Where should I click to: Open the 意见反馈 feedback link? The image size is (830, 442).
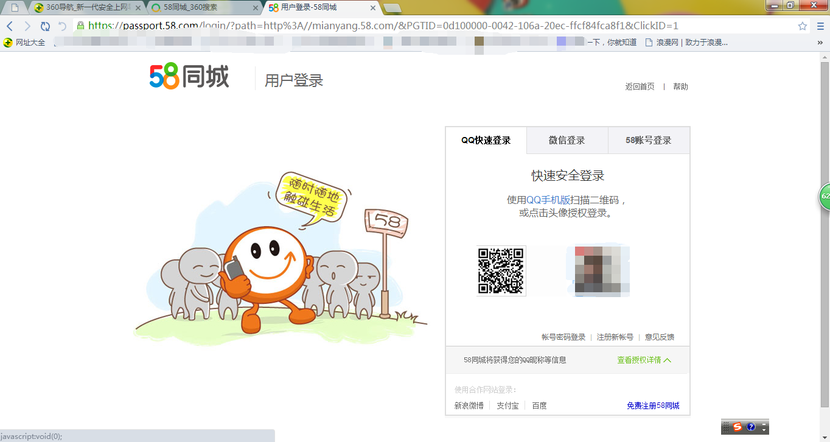pos(660,337)
